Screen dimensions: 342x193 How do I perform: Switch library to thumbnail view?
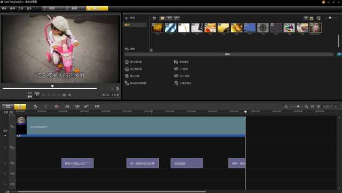point(311,18)
